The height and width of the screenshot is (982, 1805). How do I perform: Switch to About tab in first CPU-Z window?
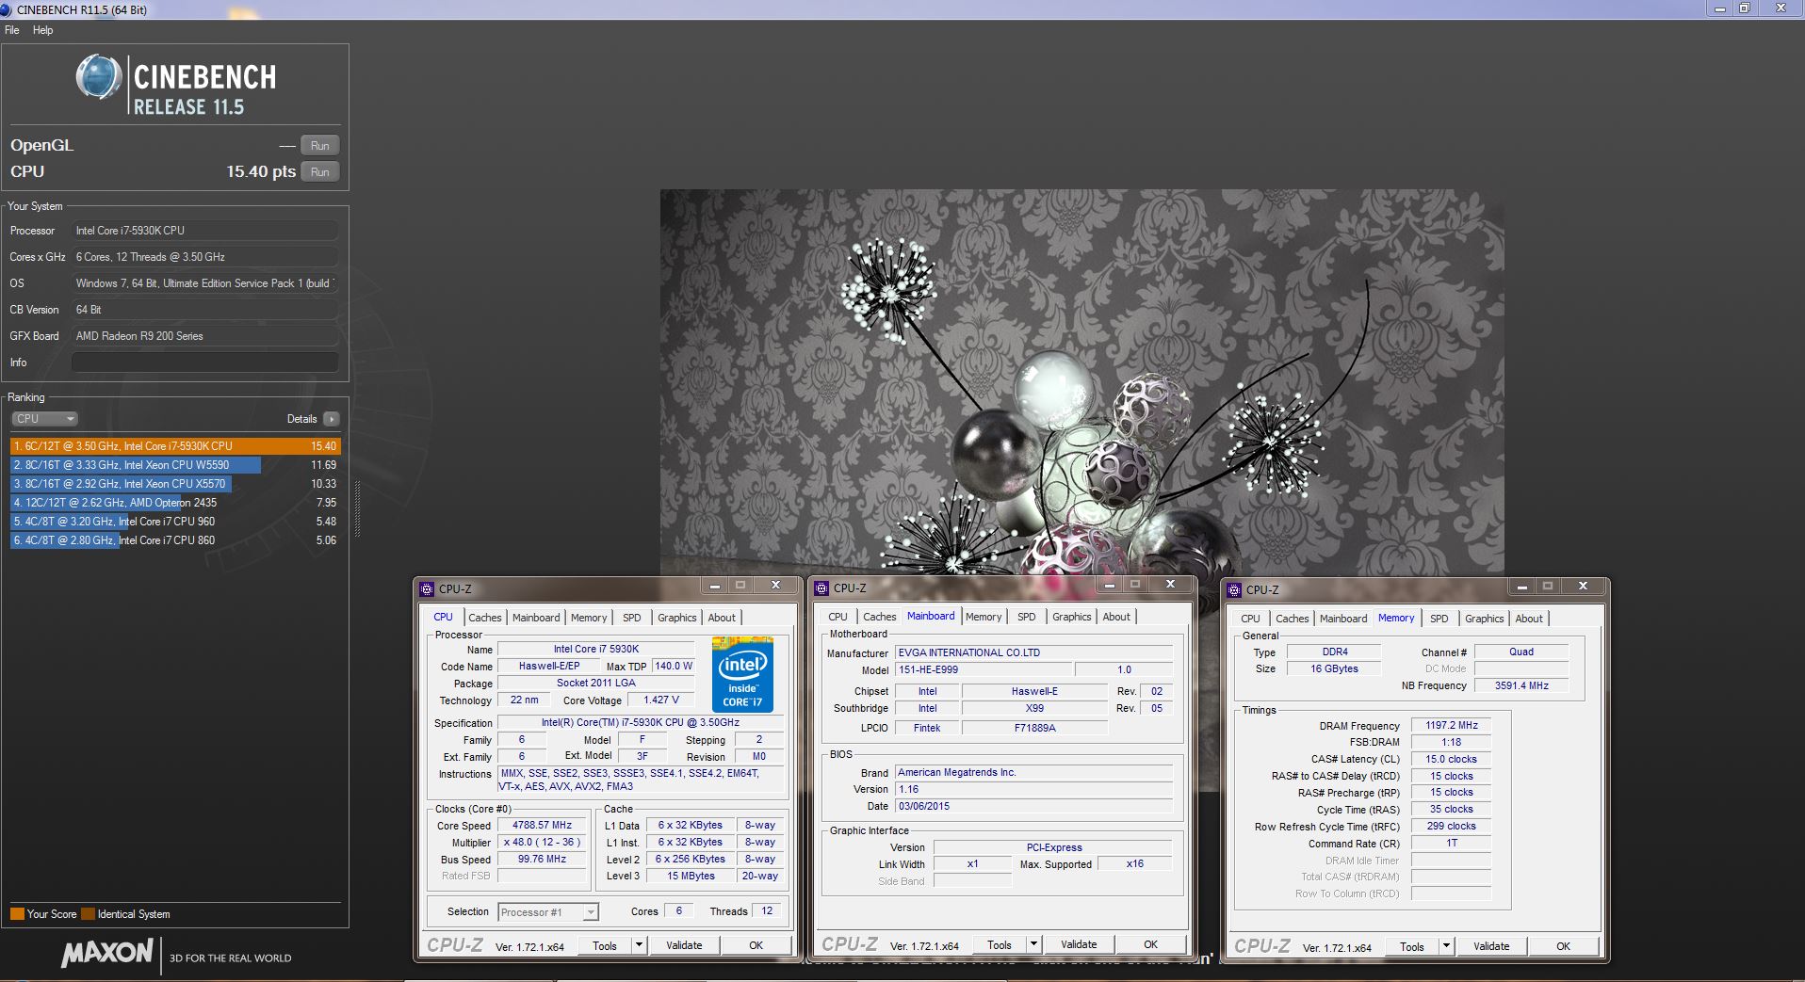click(x=723, y=618)
